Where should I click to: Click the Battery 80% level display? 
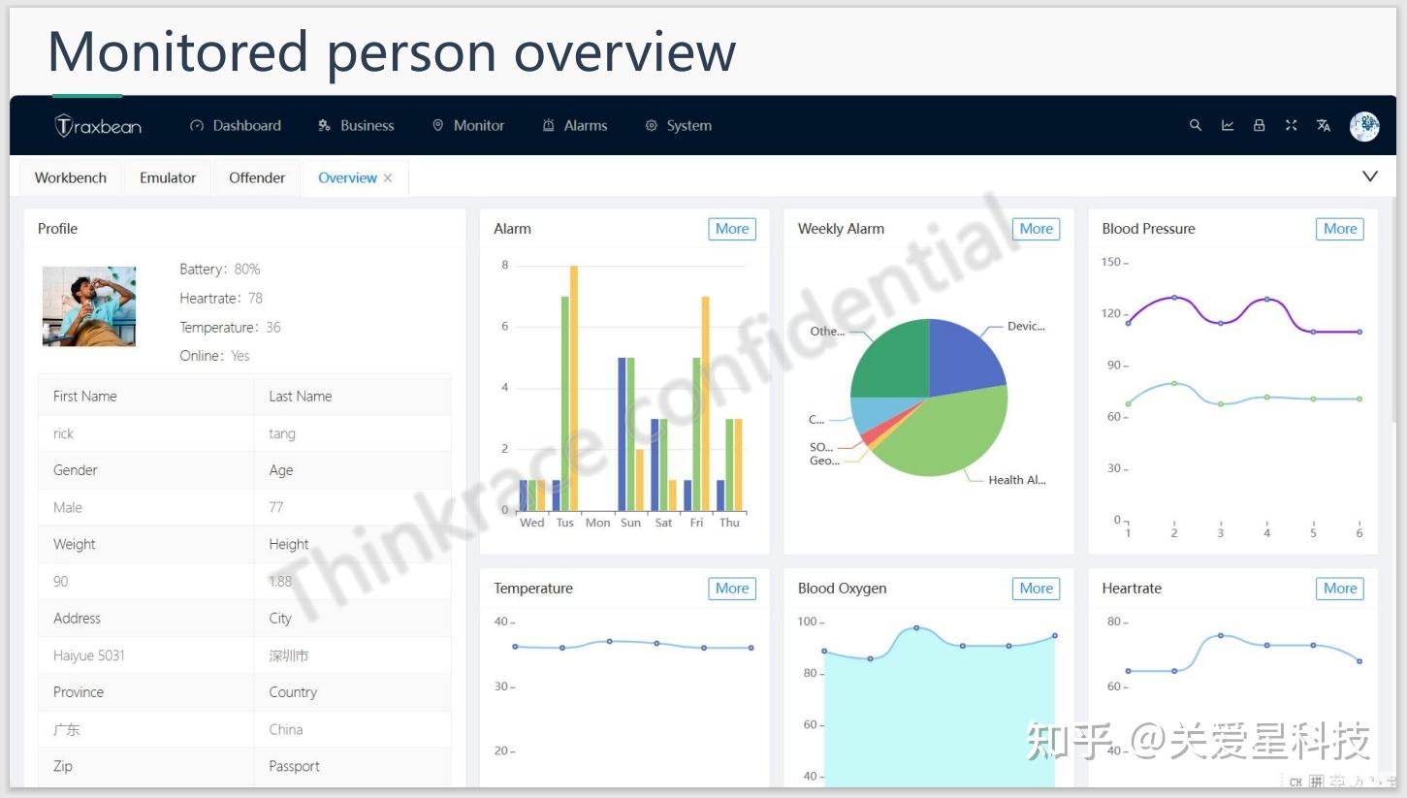[x=220, y=269]
